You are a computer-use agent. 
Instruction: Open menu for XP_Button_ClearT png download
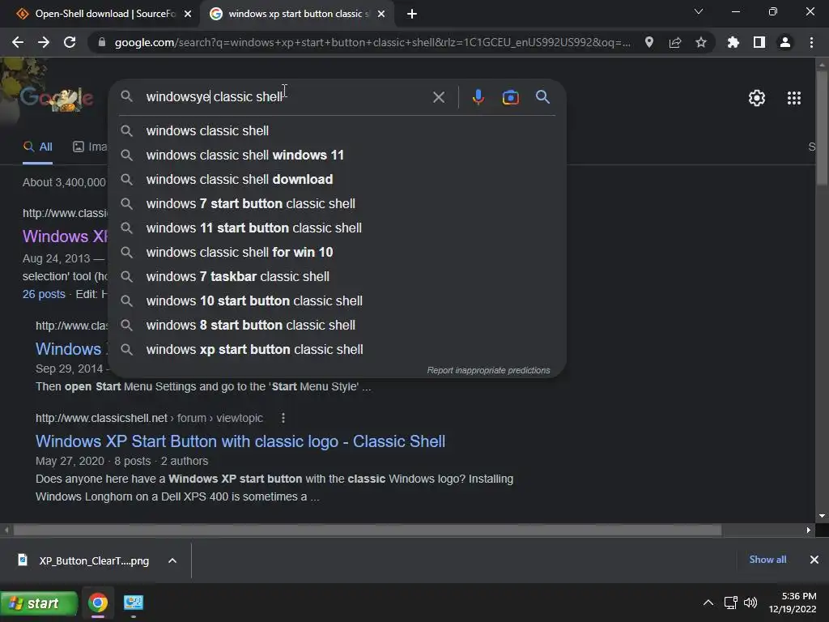[172, 560]
